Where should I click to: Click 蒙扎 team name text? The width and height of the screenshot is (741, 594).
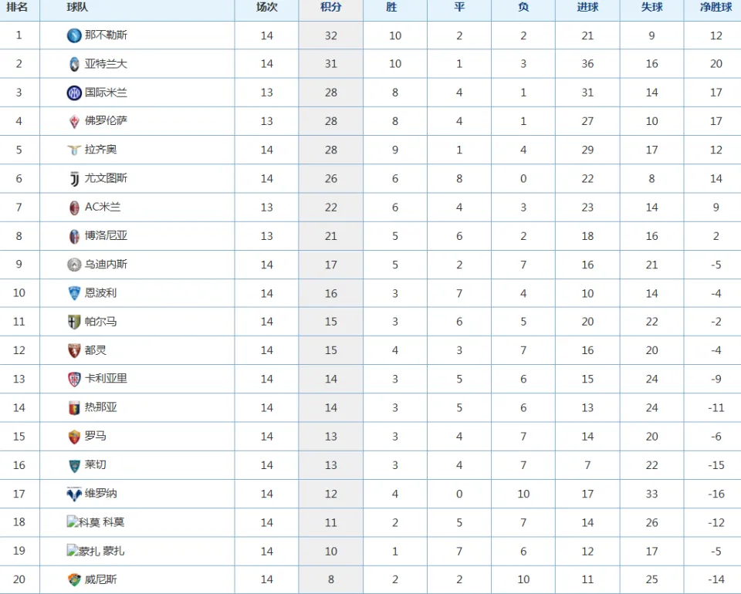(113, 551)
